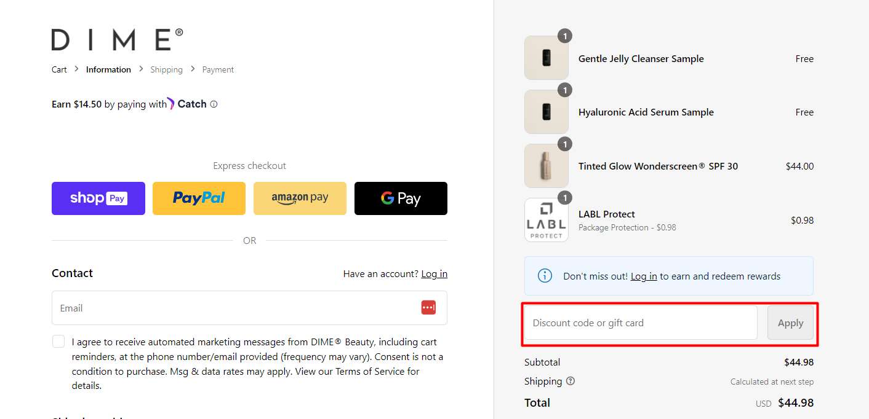Focus the Discount code or gift card field
869x419 pixels.
tap(641, 323)
